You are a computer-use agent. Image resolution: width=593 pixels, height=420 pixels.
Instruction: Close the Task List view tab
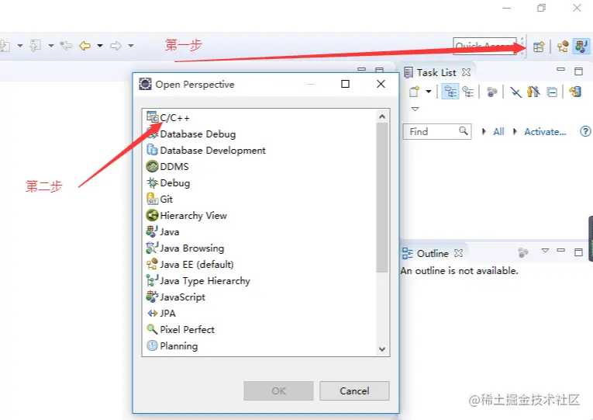[x=467, y=72]
